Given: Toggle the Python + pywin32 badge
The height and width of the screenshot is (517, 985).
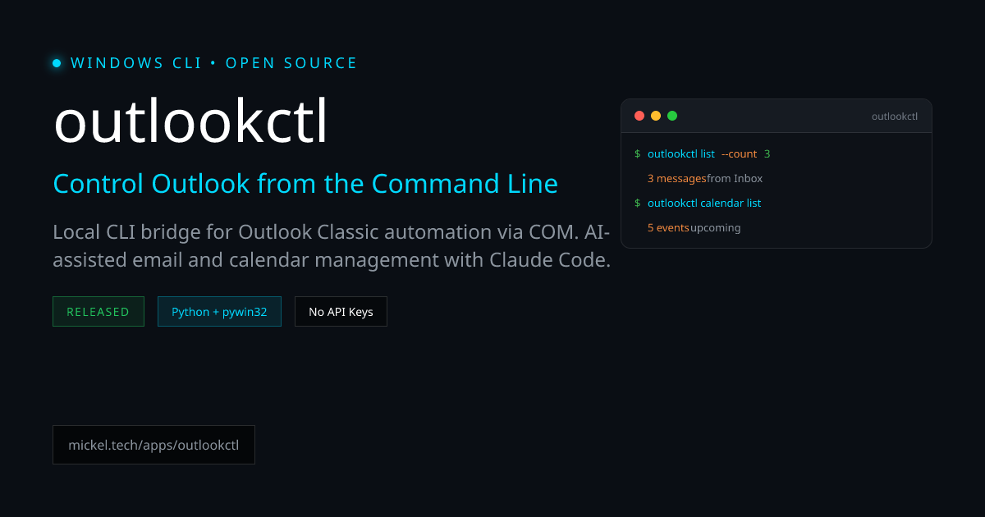Looking at the screenshot, I should point(219,311).
